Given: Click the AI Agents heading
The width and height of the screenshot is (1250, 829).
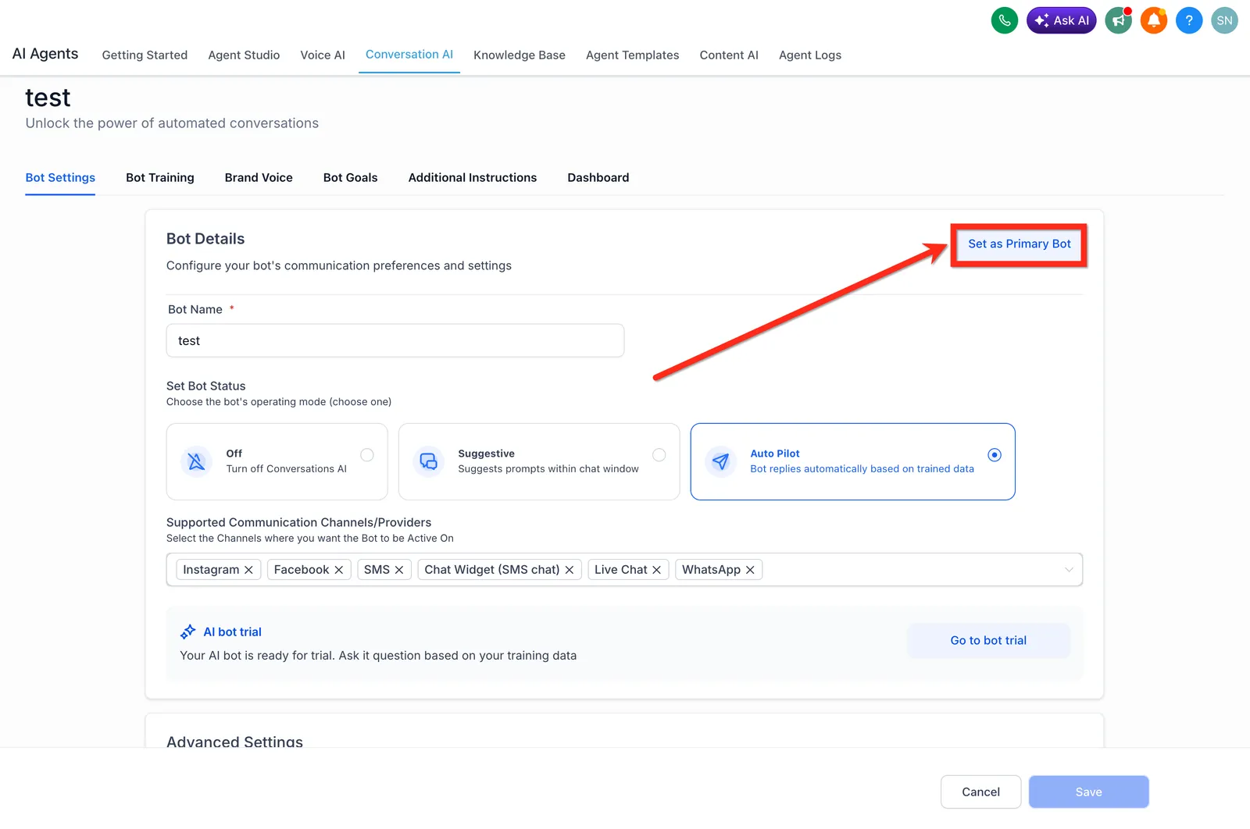Looking at the screenshot, I should point(45,53).
